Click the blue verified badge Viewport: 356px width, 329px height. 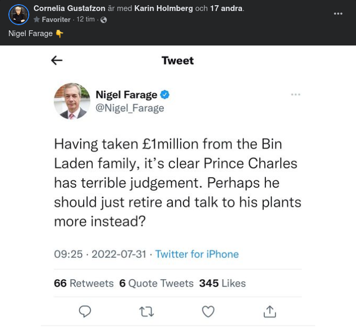point(165,95)
